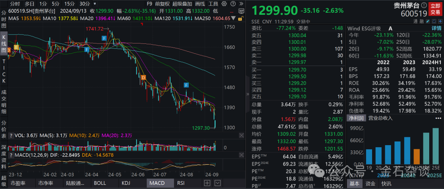444x189 pixels.
Task: Open the 快讯 bottom tab
Action: (x=386, y=183)
